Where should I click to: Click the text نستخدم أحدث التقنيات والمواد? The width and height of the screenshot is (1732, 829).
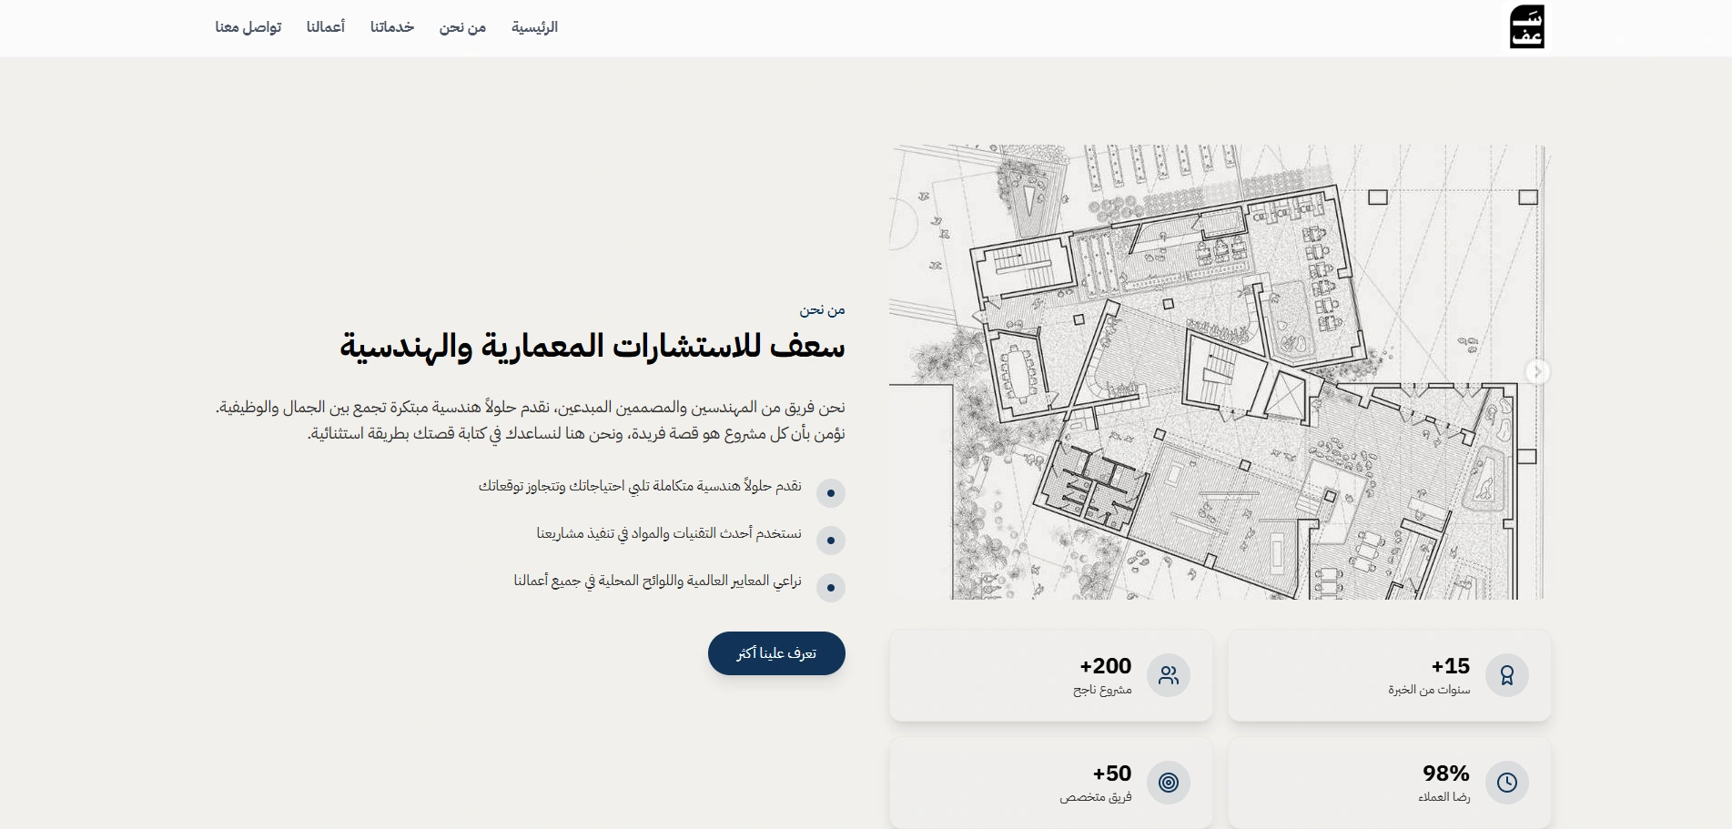pos(669,533)
